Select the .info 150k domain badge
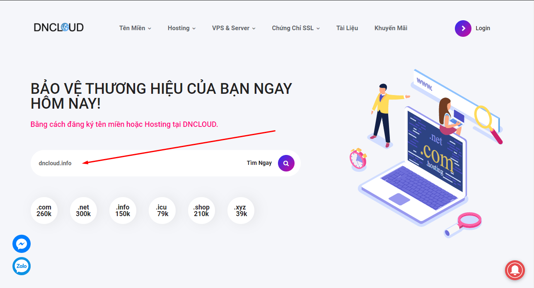This screenshot has width=534, height=288. point(123,211)
